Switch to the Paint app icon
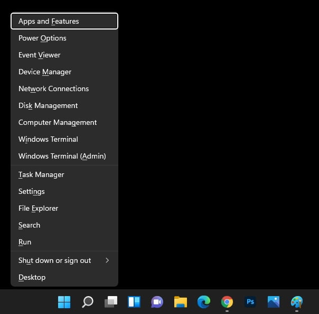Viewport: 319px width, 314px height. click(297, 302)
